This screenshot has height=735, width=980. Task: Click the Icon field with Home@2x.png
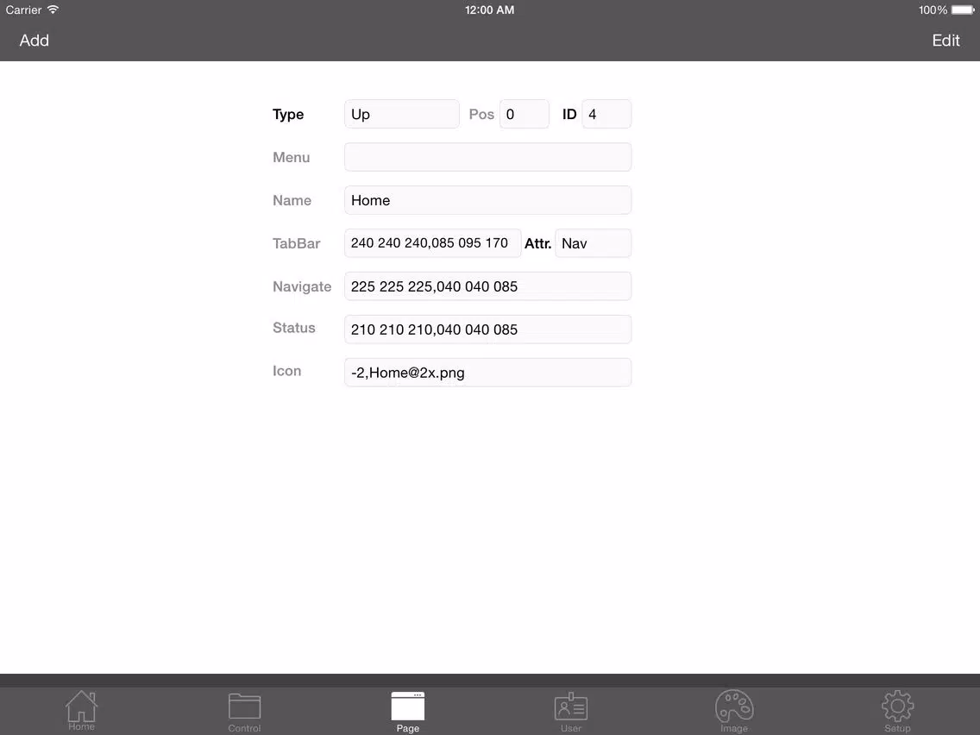[x=487, y=373]
